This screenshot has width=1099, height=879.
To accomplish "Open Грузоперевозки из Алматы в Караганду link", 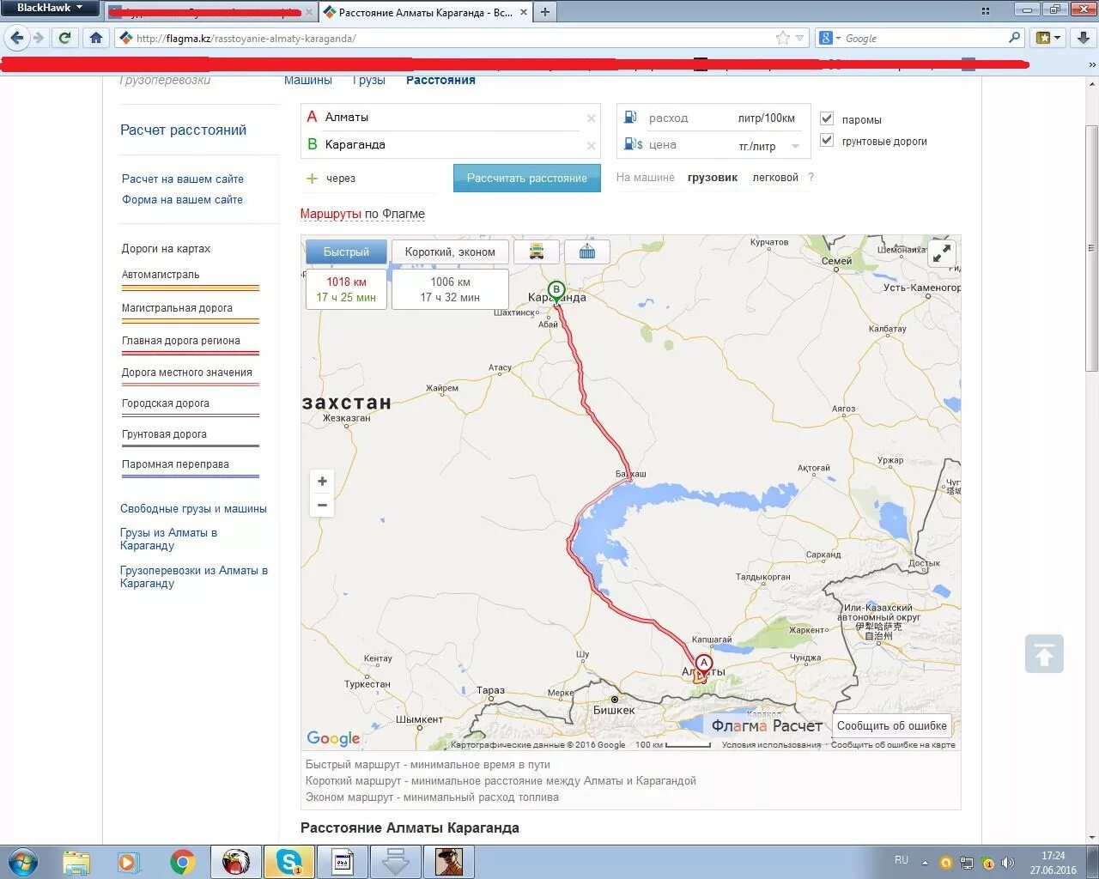I will tap(194, 576).
